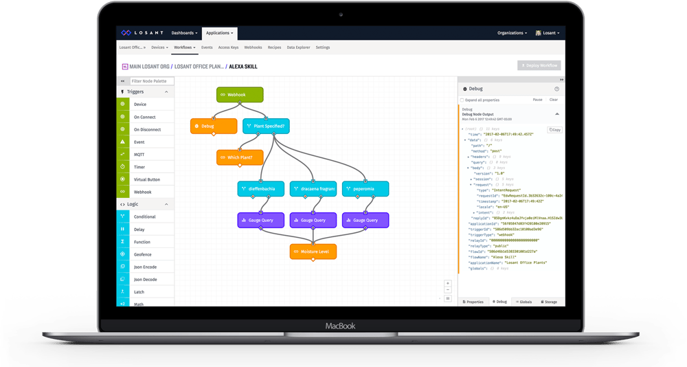The image size is (687, 367).
Task: Pick the Event trigger warning icon
Action: pyautogui.click(x=123, y=142)
